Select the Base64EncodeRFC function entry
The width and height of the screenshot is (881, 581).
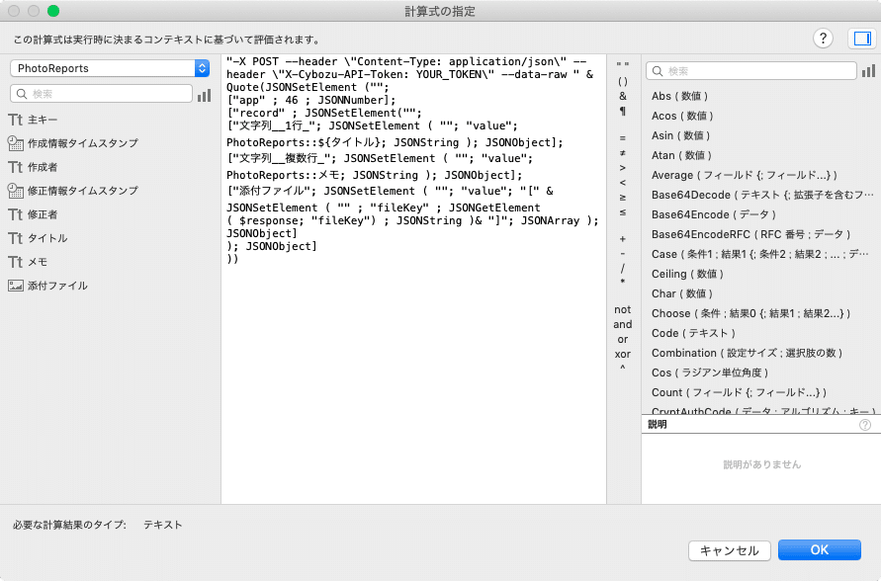click(x=750, y=234)
